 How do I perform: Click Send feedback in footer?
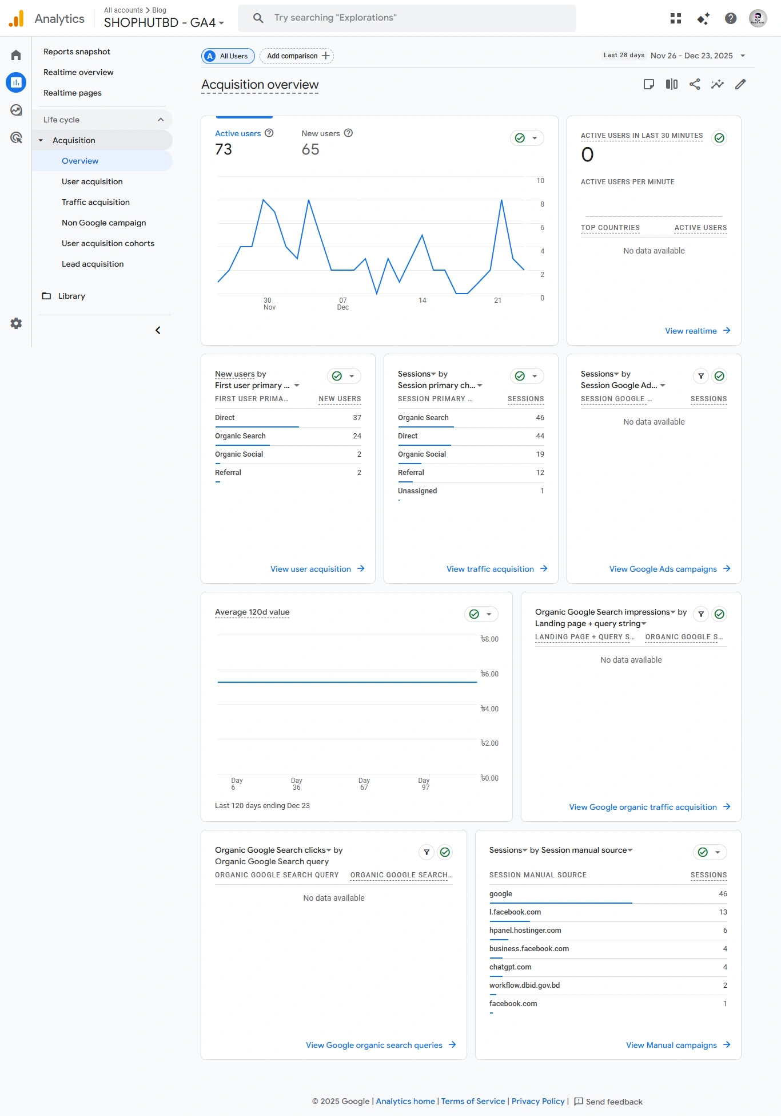pyautogui.click(x=608, y=1102)
